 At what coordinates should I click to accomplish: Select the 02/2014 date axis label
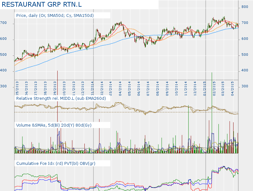click(x=102, y=89)
